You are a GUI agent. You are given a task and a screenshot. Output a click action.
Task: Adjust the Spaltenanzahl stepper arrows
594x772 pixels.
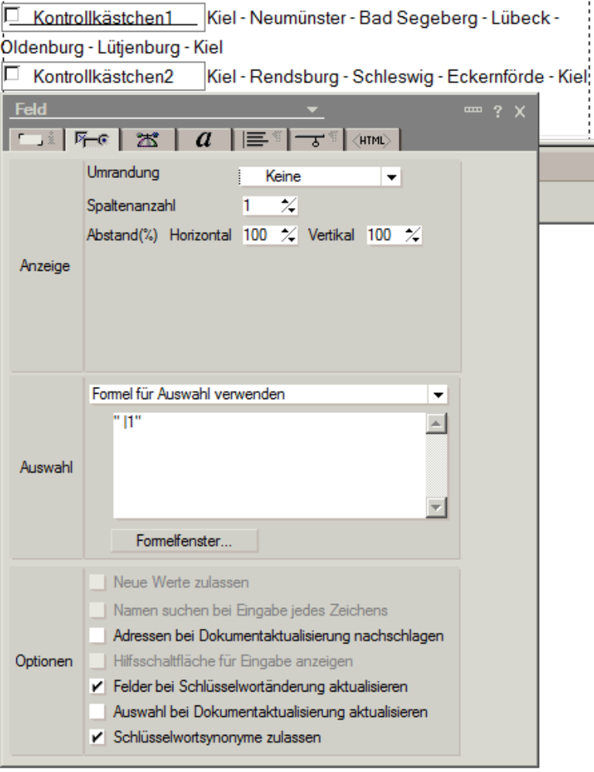pos(288,206)
